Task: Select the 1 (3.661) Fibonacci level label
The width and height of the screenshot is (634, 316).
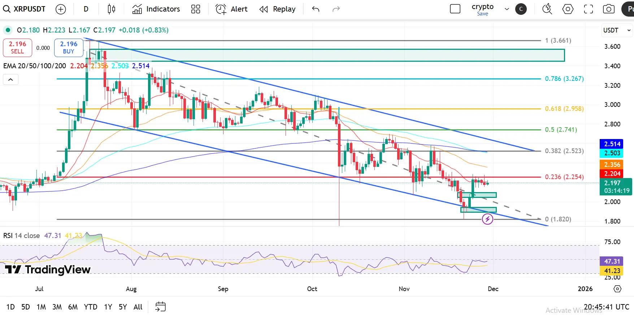Action: (x=558, y=40)
